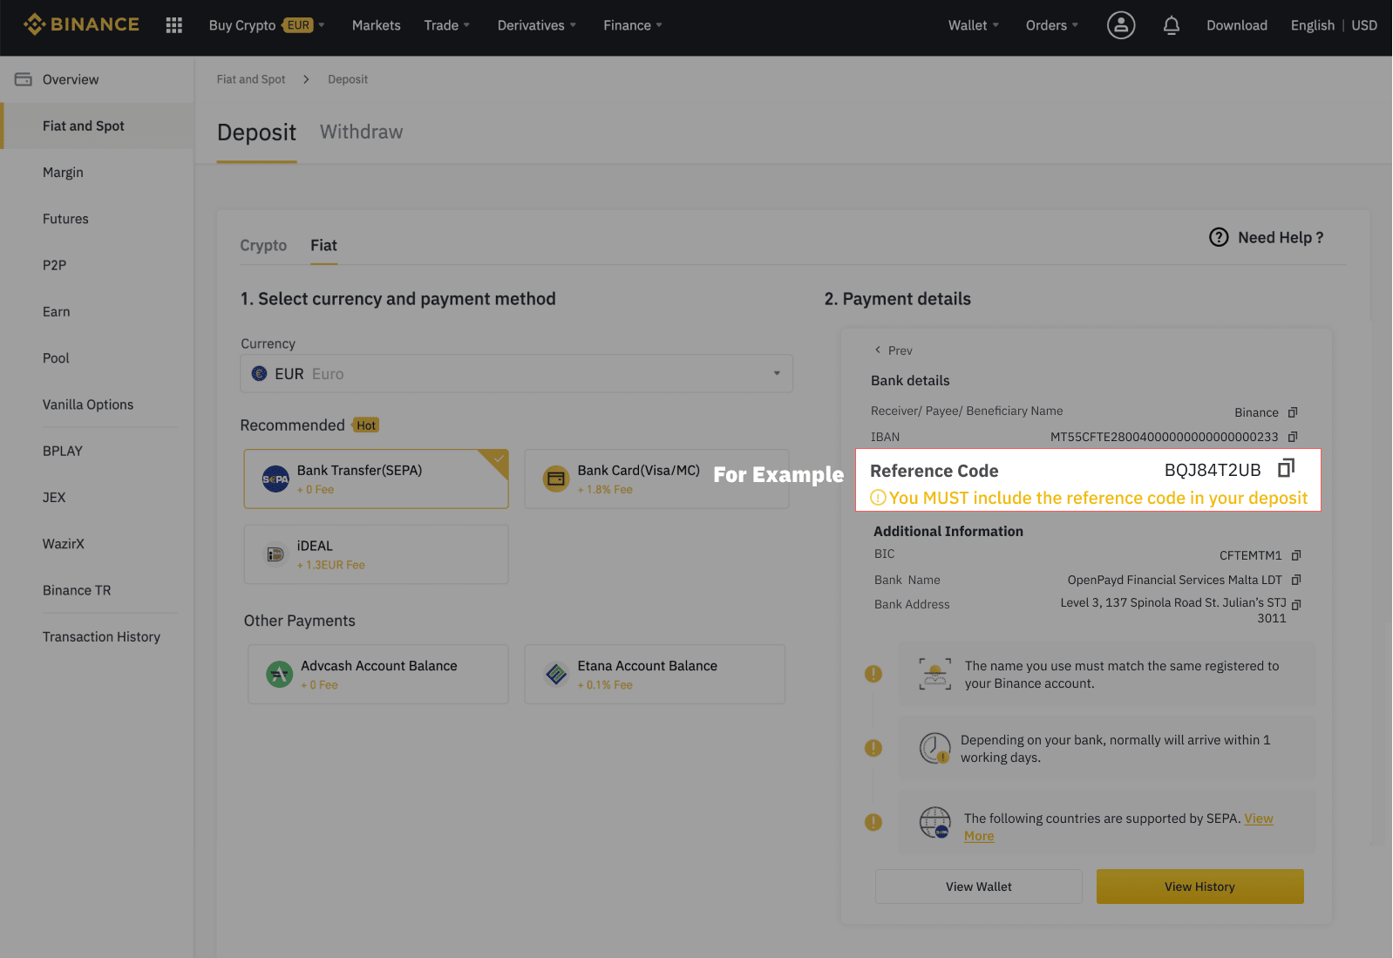Select the Fiat tab
This screenshot has height=958, width=1393.
point(323,245)
